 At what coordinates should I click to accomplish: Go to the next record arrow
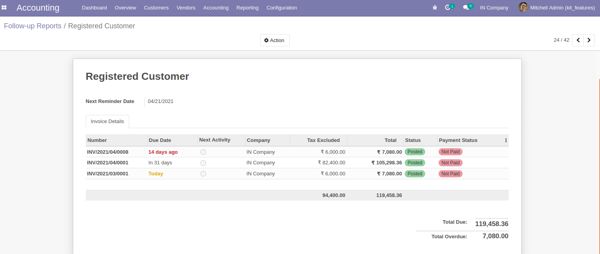589,40
